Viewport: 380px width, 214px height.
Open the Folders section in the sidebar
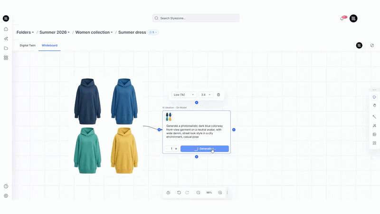(6, 49)
